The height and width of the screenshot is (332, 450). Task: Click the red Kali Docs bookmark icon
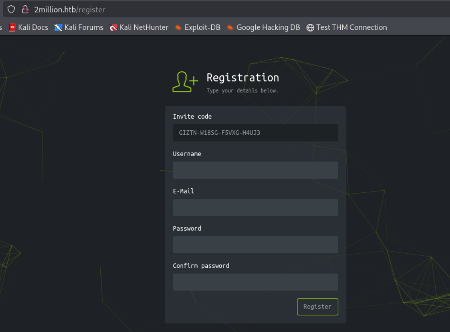[x=12, y=27]
